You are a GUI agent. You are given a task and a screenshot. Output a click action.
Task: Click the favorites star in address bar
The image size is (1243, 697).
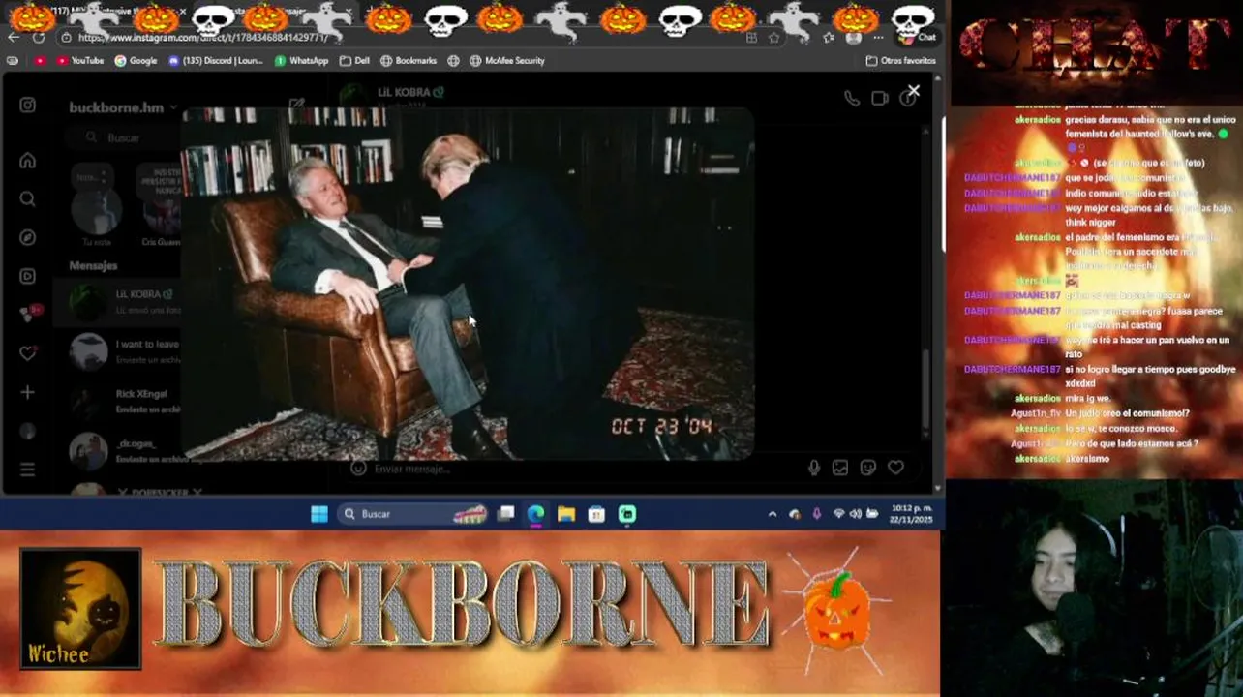click(x=773, y=38)
